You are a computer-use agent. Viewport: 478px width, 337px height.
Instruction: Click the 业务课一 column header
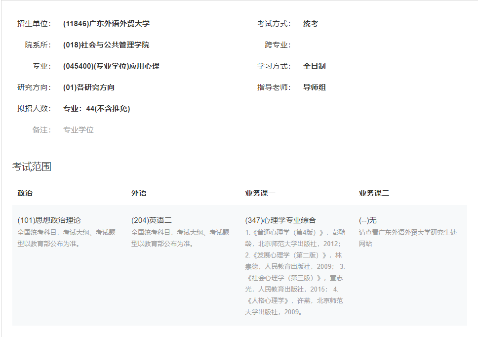[260, 193]
